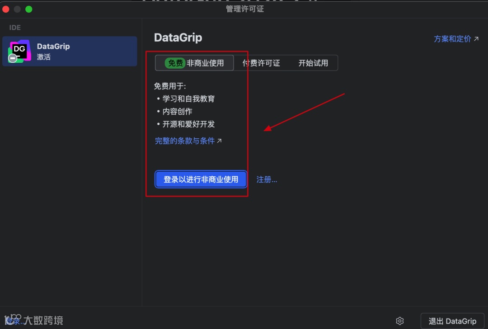The width and height of the screenshot is (488, 329).
Task: Click the 免费用于: label
Action: pyautogui.click(x=169, y=86)
